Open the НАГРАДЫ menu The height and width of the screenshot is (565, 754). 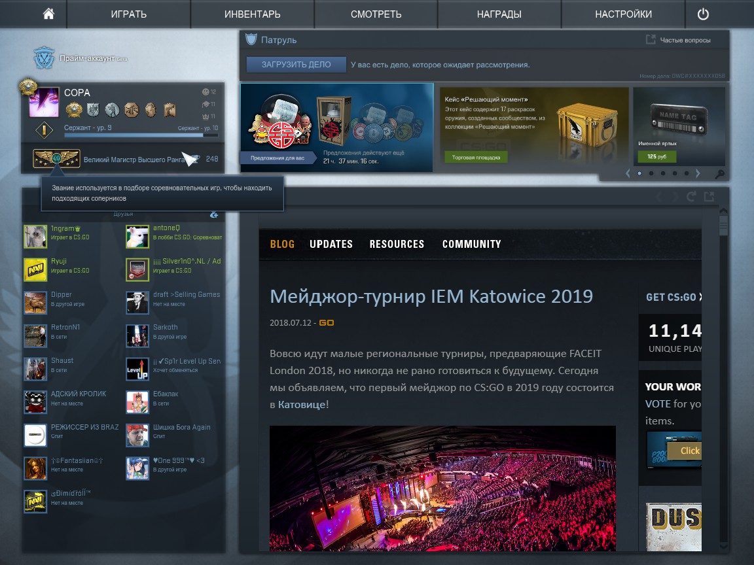tap(499, 14)
